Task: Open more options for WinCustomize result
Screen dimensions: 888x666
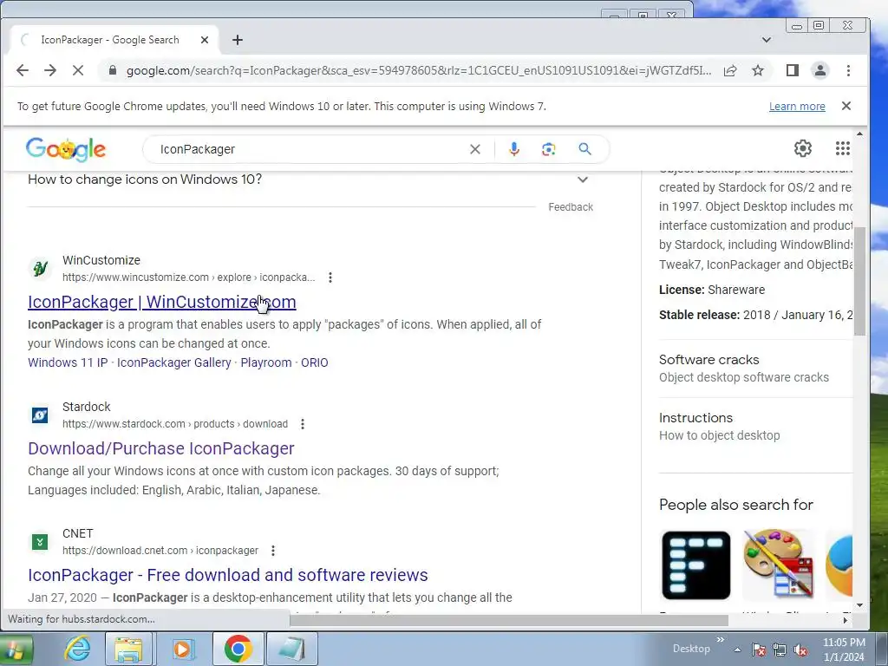Action: click(x=330, y=277)
